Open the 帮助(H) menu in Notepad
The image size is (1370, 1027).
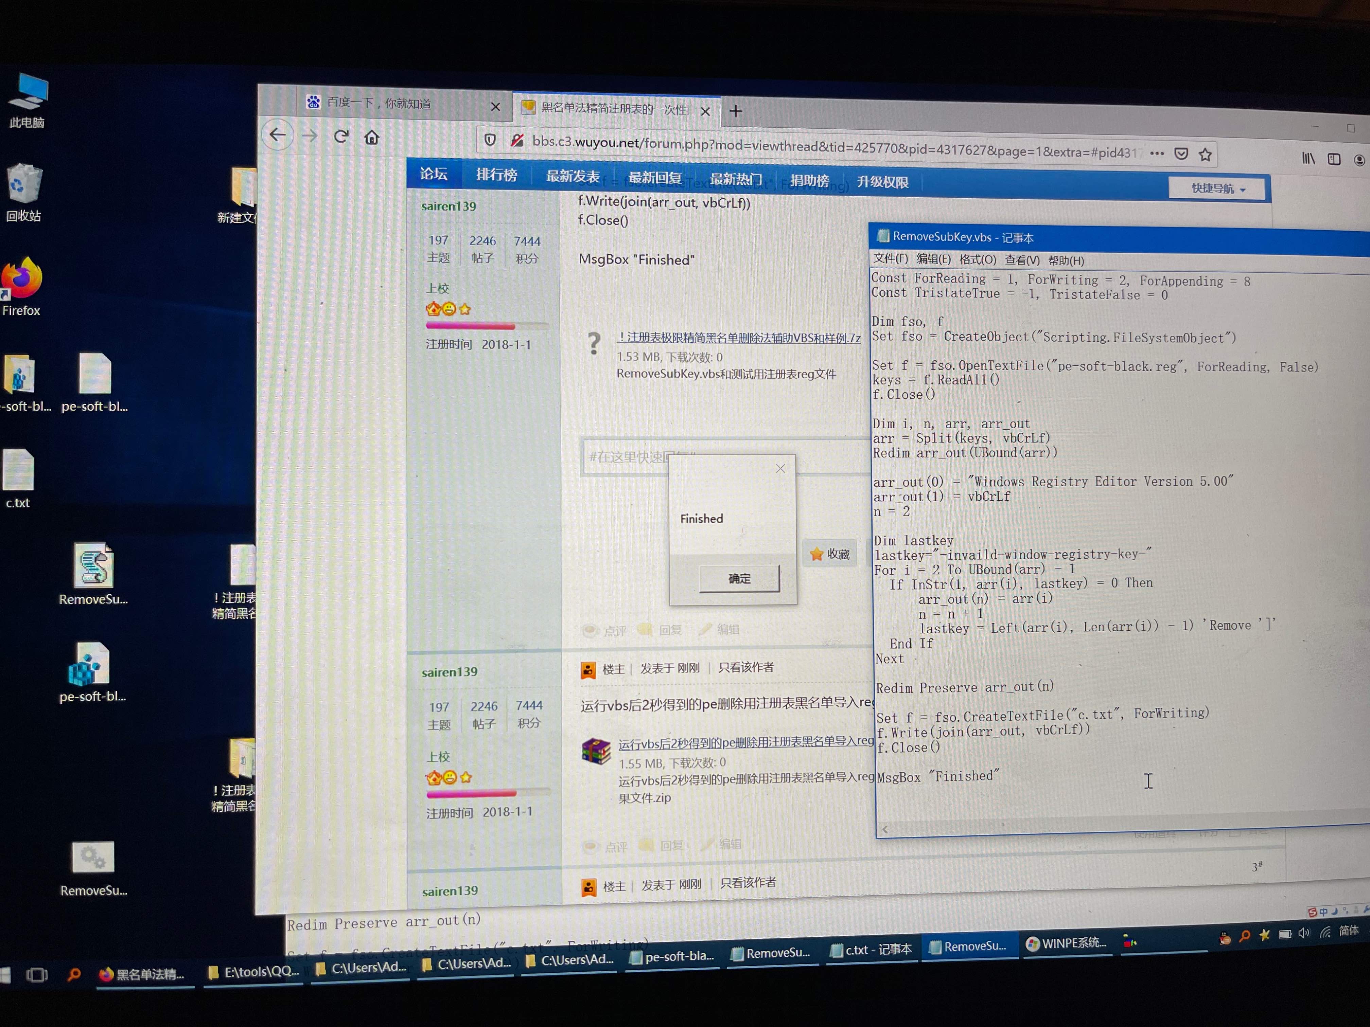1066,260
